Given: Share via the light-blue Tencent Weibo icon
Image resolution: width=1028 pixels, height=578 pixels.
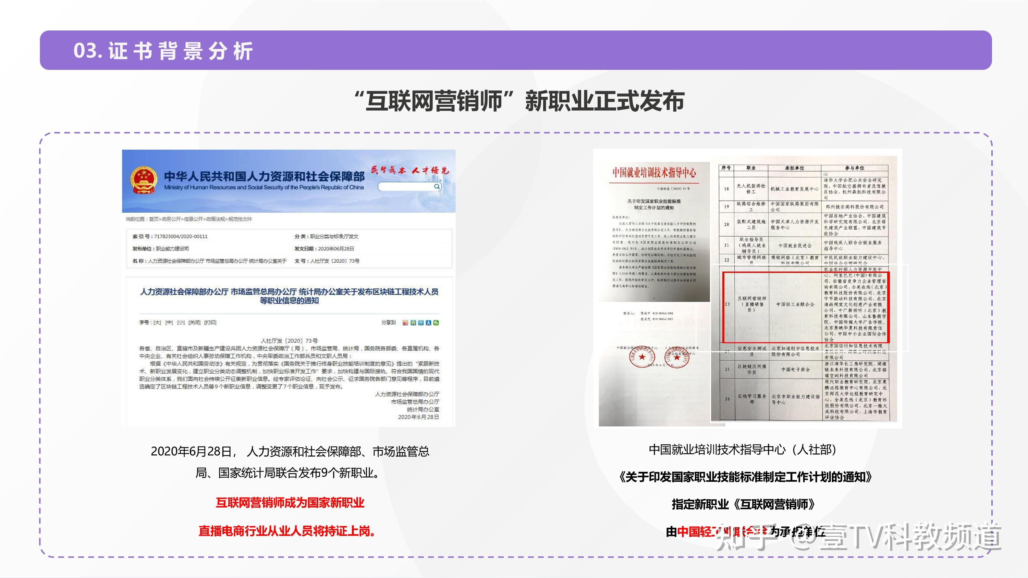Looking at the screenshot, I should [420, 323].
